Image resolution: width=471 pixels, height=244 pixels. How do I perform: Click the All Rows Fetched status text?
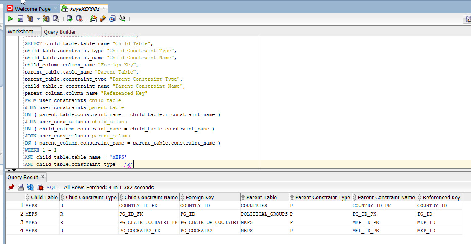coord(109,188)
